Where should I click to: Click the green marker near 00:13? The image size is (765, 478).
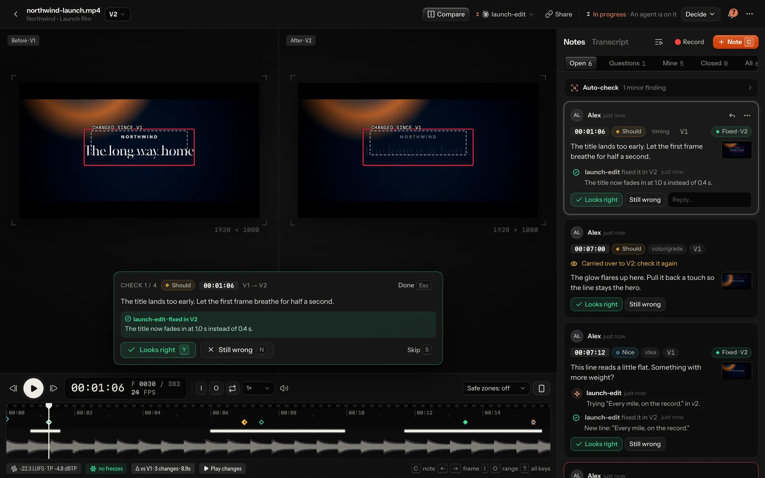465,422
